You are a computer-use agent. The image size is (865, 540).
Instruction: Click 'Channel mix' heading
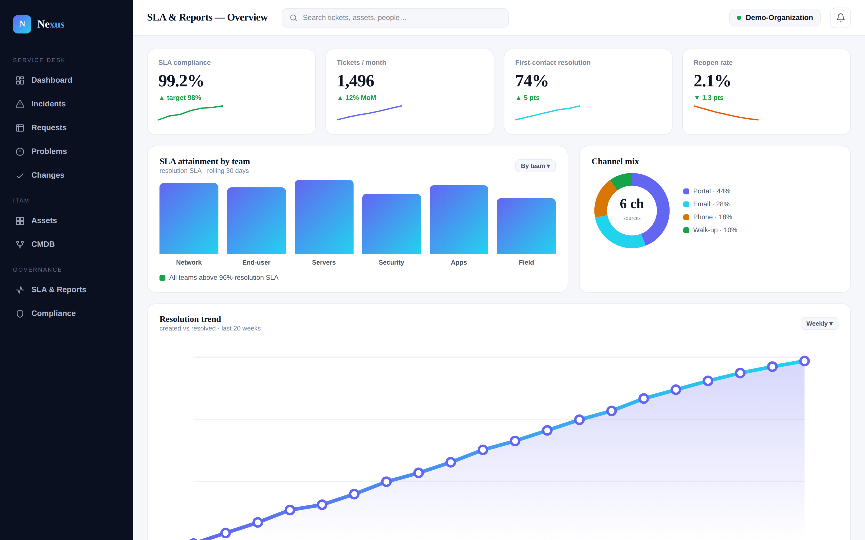615,161
